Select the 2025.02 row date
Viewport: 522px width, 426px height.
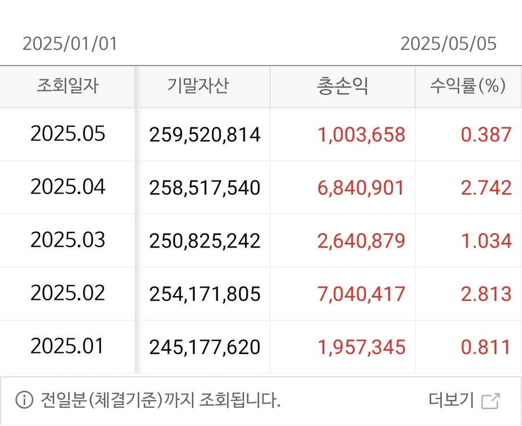[68, 293]
